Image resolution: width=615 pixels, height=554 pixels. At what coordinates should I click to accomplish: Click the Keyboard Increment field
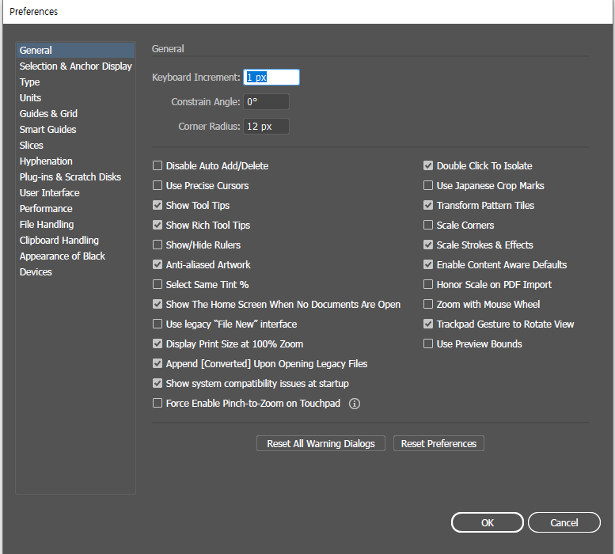(x=271, y=78)
